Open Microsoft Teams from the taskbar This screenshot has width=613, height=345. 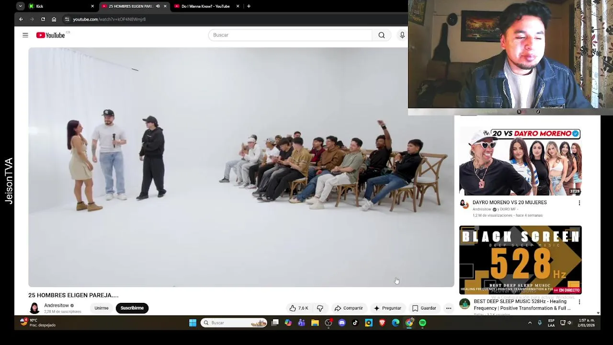point(302,323)
